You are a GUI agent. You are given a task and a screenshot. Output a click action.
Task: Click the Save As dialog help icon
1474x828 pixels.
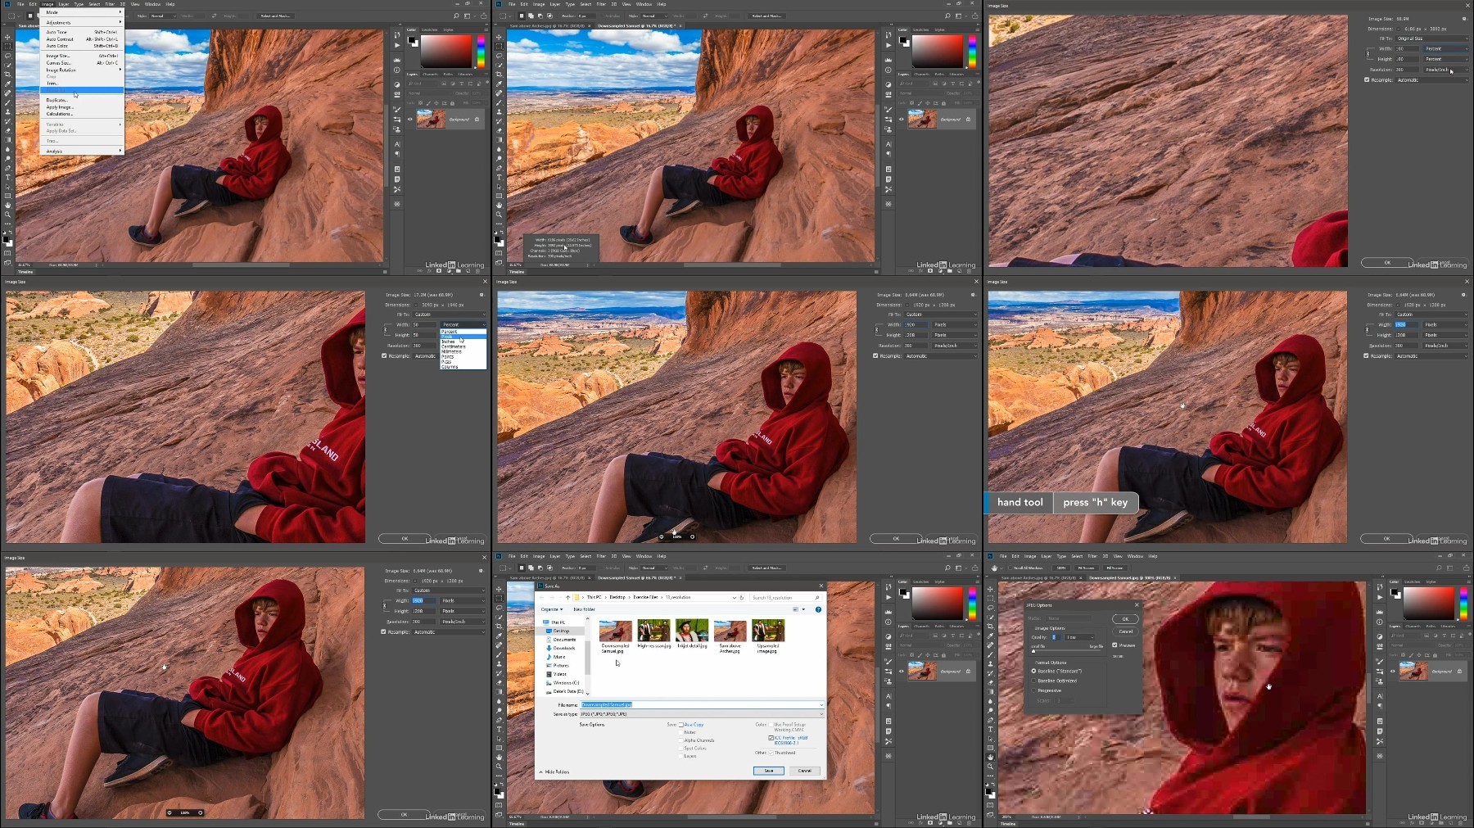click(818, 609)
